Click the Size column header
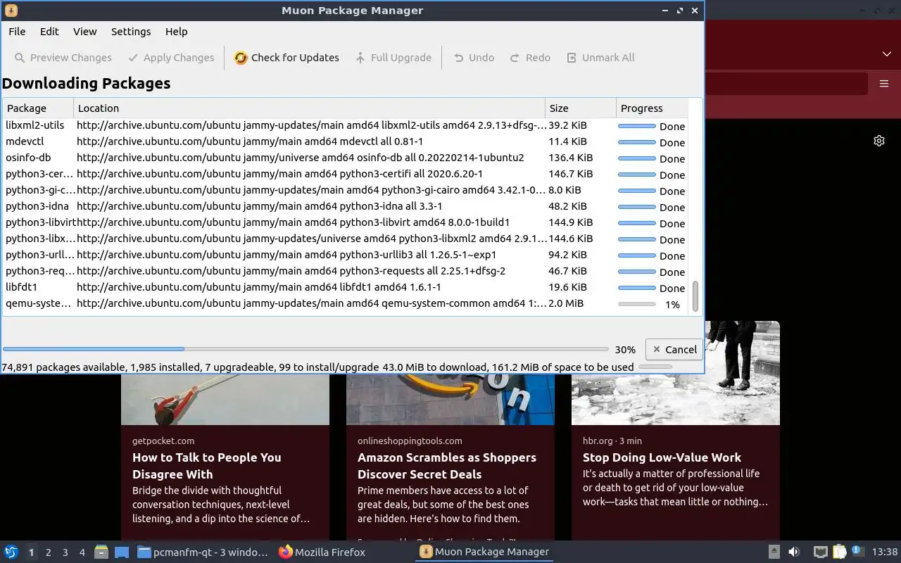 (580, 108)
